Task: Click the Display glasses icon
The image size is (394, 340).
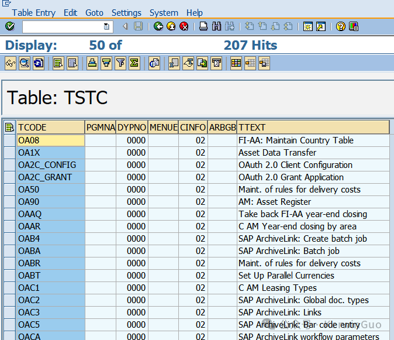Action: click(x=11, y=63)
